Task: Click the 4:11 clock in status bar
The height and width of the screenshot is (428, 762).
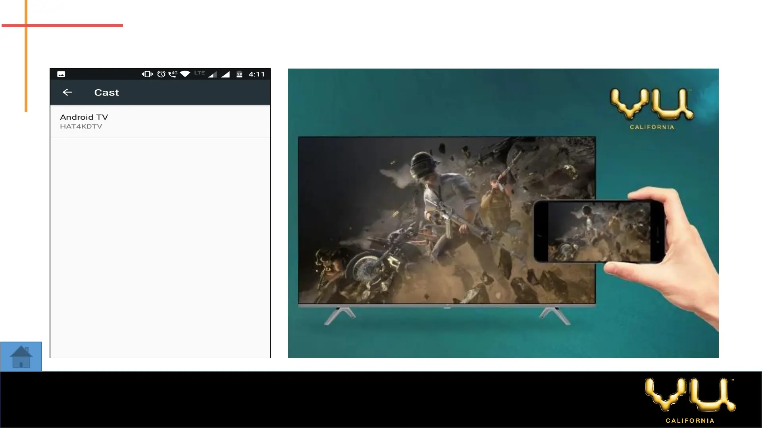Action: point(256,74)
